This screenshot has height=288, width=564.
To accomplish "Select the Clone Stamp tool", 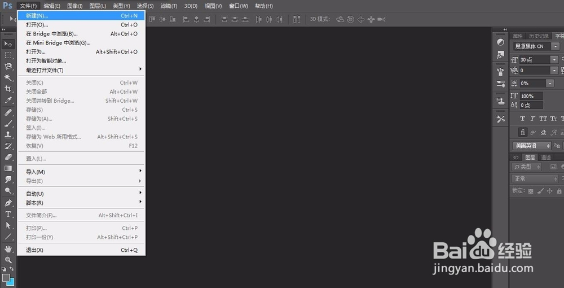I will pyautogui.click(x=8, y=135).
